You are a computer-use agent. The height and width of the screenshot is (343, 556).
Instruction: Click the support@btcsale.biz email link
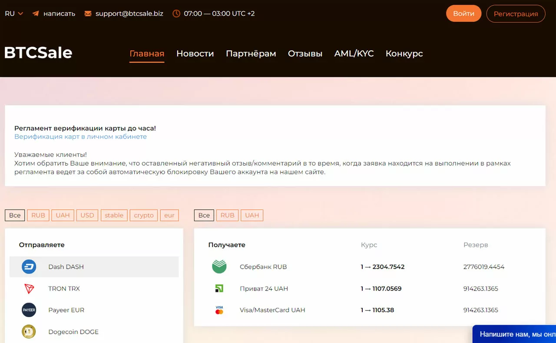coord(129,13)
